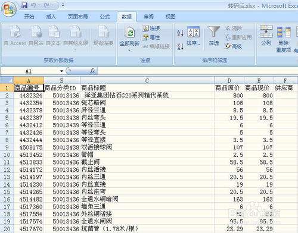Expand the Name Box dropdown arrow
The height and width of the screenshot is (233, 298).
click(x=61, y=71)
